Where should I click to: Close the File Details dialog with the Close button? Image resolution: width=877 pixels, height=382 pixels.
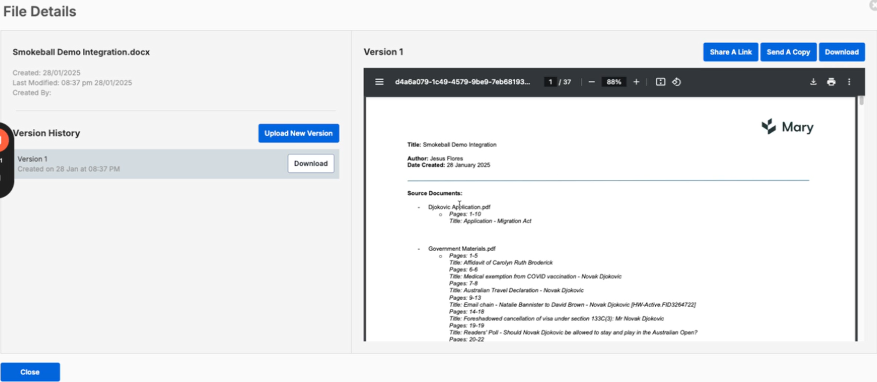coord(30,372)
